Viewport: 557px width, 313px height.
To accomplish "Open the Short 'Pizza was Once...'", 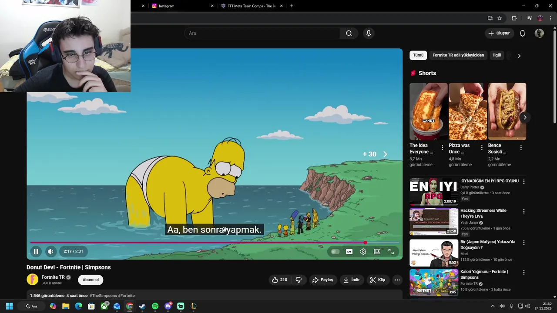I will [x=467, y=111].
